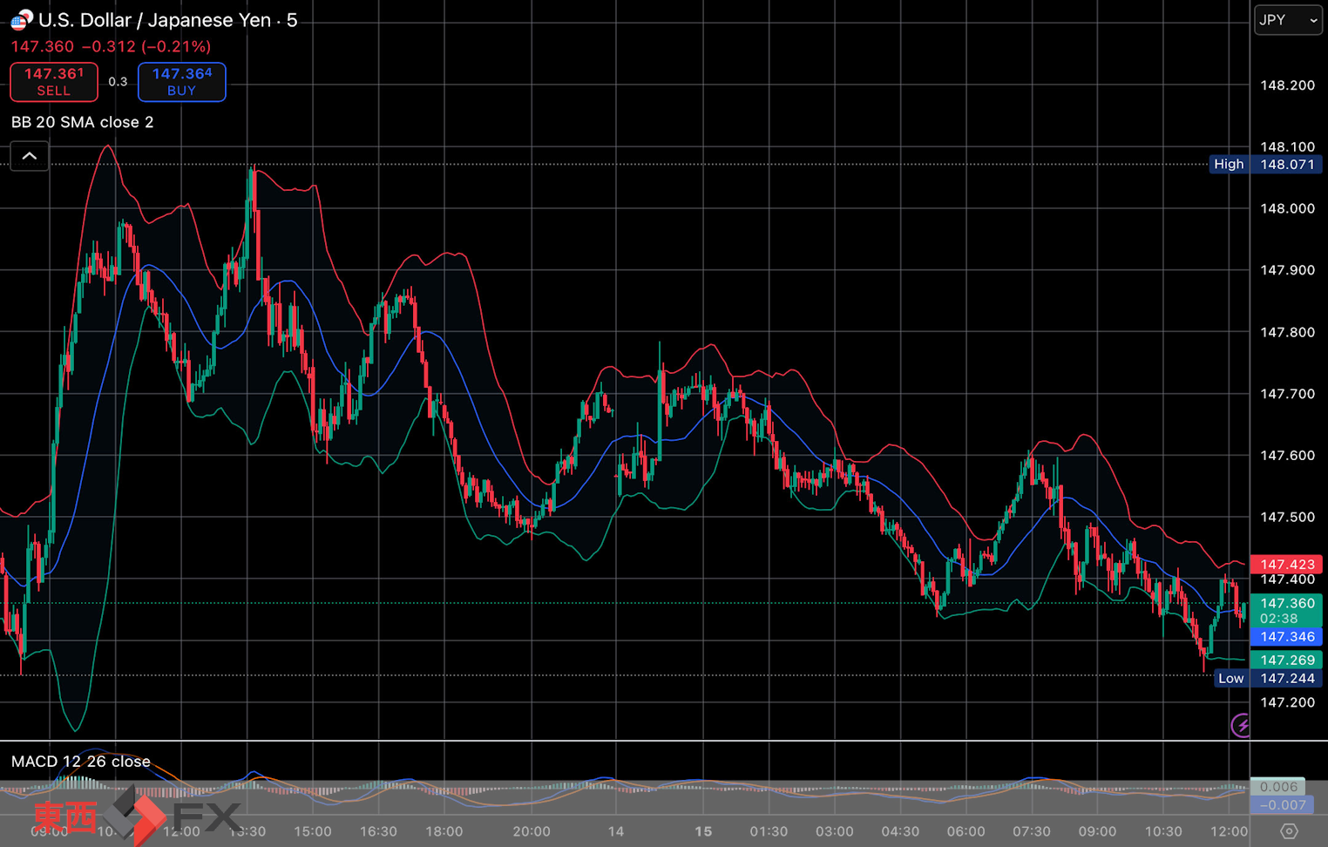
Task: Click the MACD 0.006 value label
Action: tap(1278, 787)
